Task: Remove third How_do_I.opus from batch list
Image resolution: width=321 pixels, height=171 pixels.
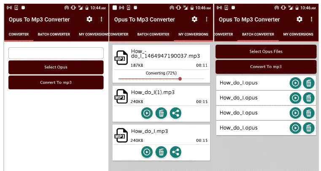Action: (308, 113)
